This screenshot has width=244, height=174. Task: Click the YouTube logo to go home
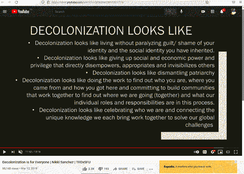20,11
